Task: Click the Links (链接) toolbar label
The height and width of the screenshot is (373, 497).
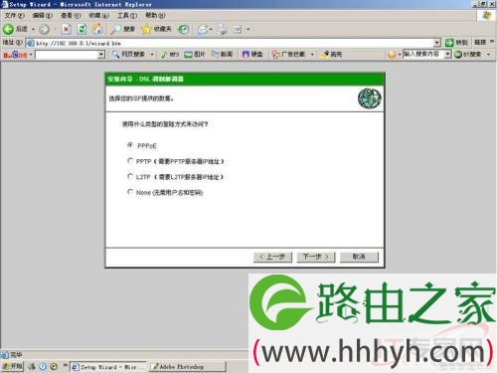Action: (480, 43)
